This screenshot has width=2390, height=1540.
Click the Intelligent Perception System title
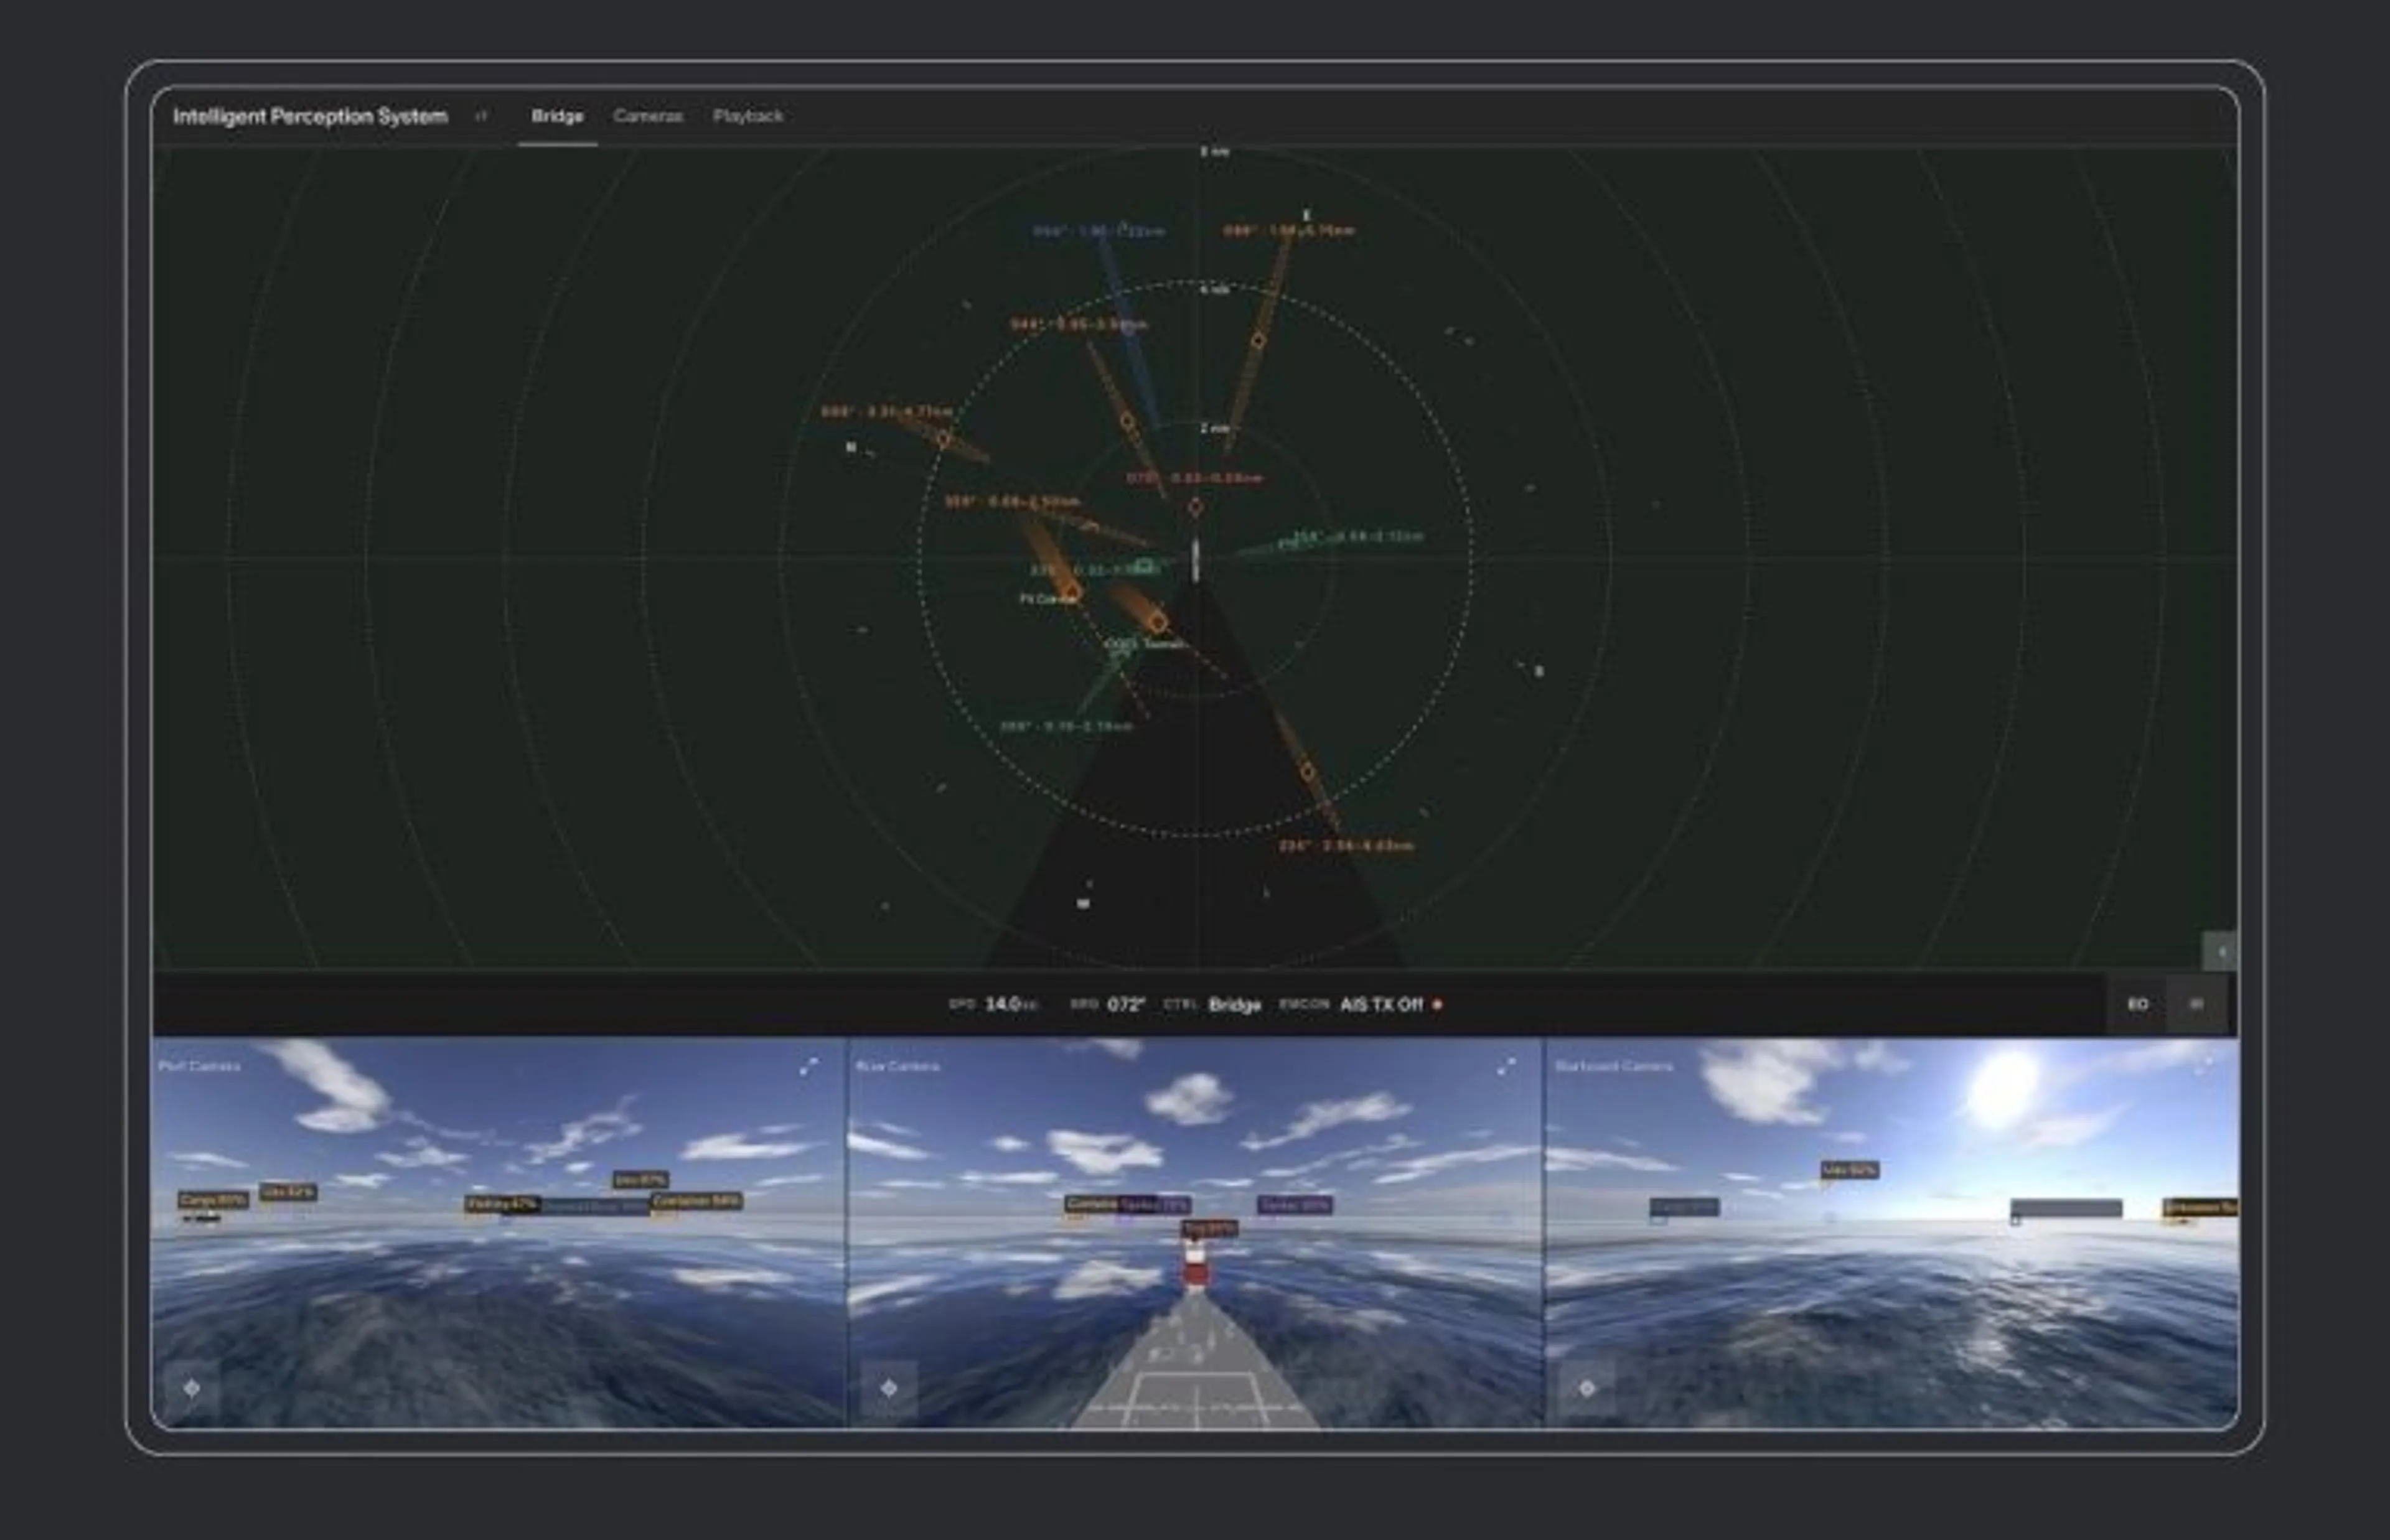pos(310,116)
